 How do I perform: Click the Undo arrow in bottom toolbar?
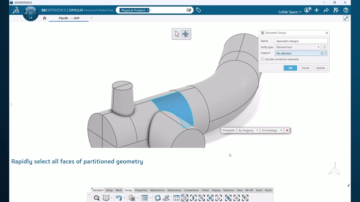coord(119,198)
